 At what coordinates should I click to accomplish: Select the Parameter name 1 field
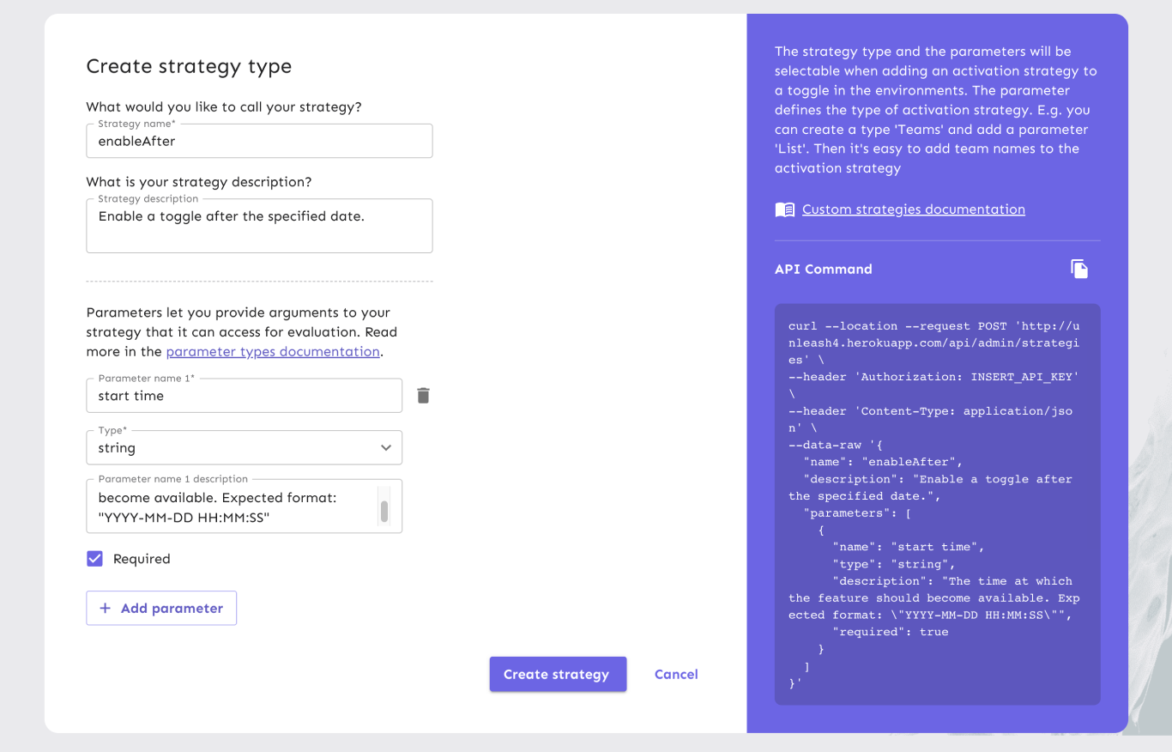click(x=244, y=396)
